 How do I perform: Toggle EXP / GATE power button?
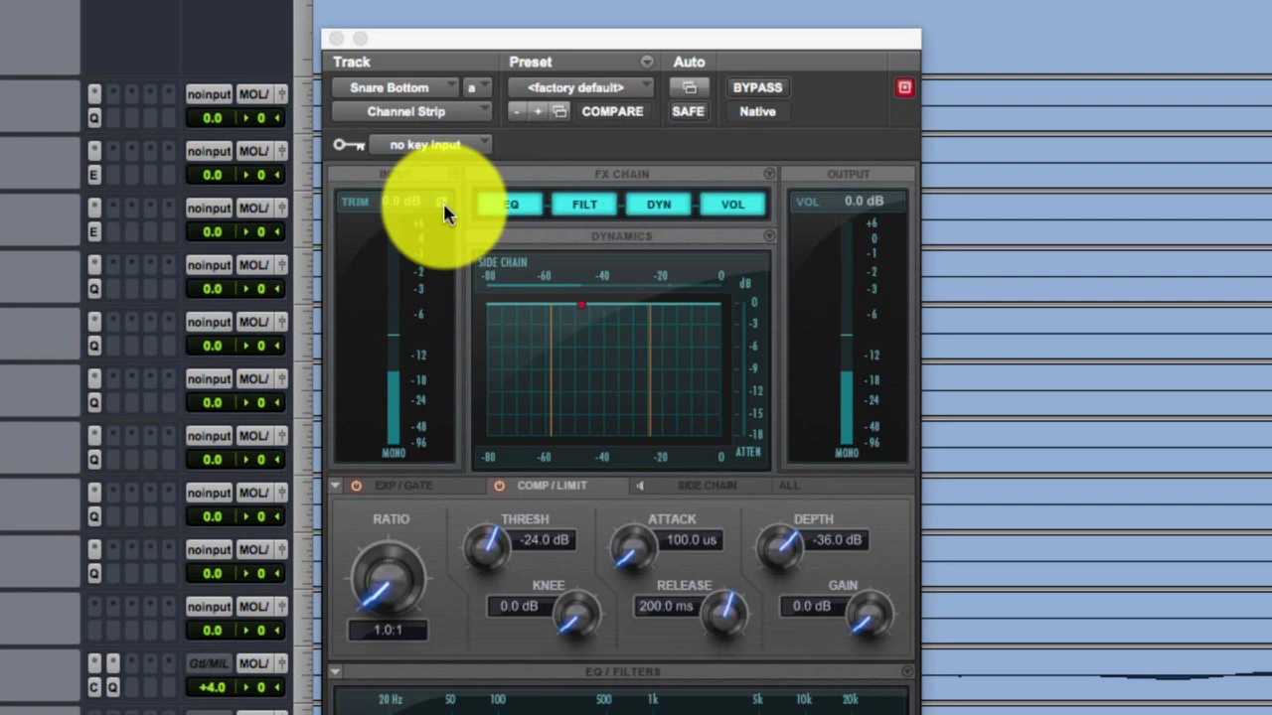pyautogui.click(x=356, y=486)
